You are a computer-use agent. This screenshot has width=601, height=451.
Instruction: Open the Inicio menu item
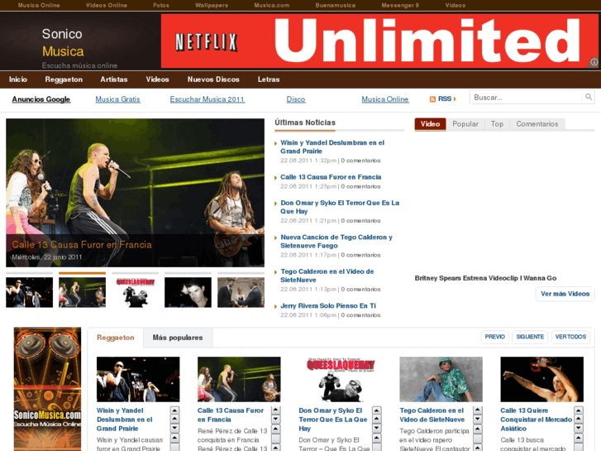[x=18, y=79]
